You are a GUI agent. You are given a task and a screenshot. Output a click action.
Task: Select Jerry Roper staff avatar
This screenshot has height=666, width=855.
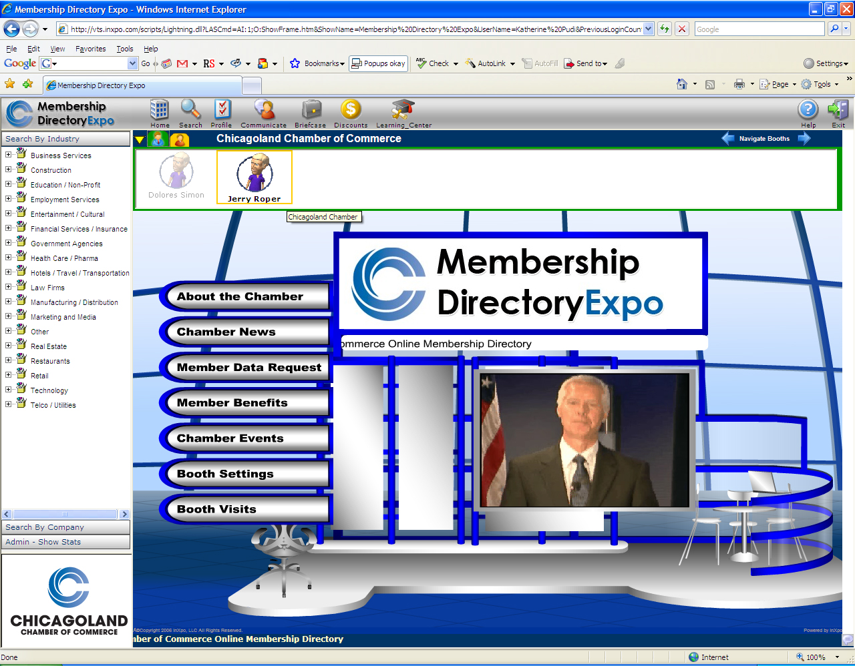click(254, 178)
